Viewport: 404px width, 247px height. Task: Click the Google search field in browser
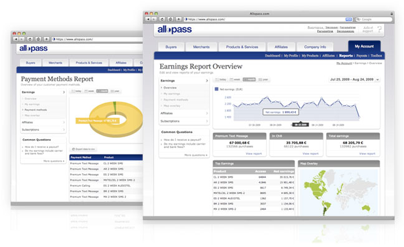coord(373,19)
